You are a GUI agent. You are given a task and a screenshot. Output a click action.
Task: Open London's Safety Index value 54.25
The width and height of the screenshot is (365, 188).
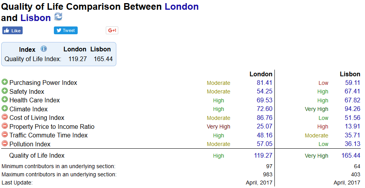click(x=264, y=91)
